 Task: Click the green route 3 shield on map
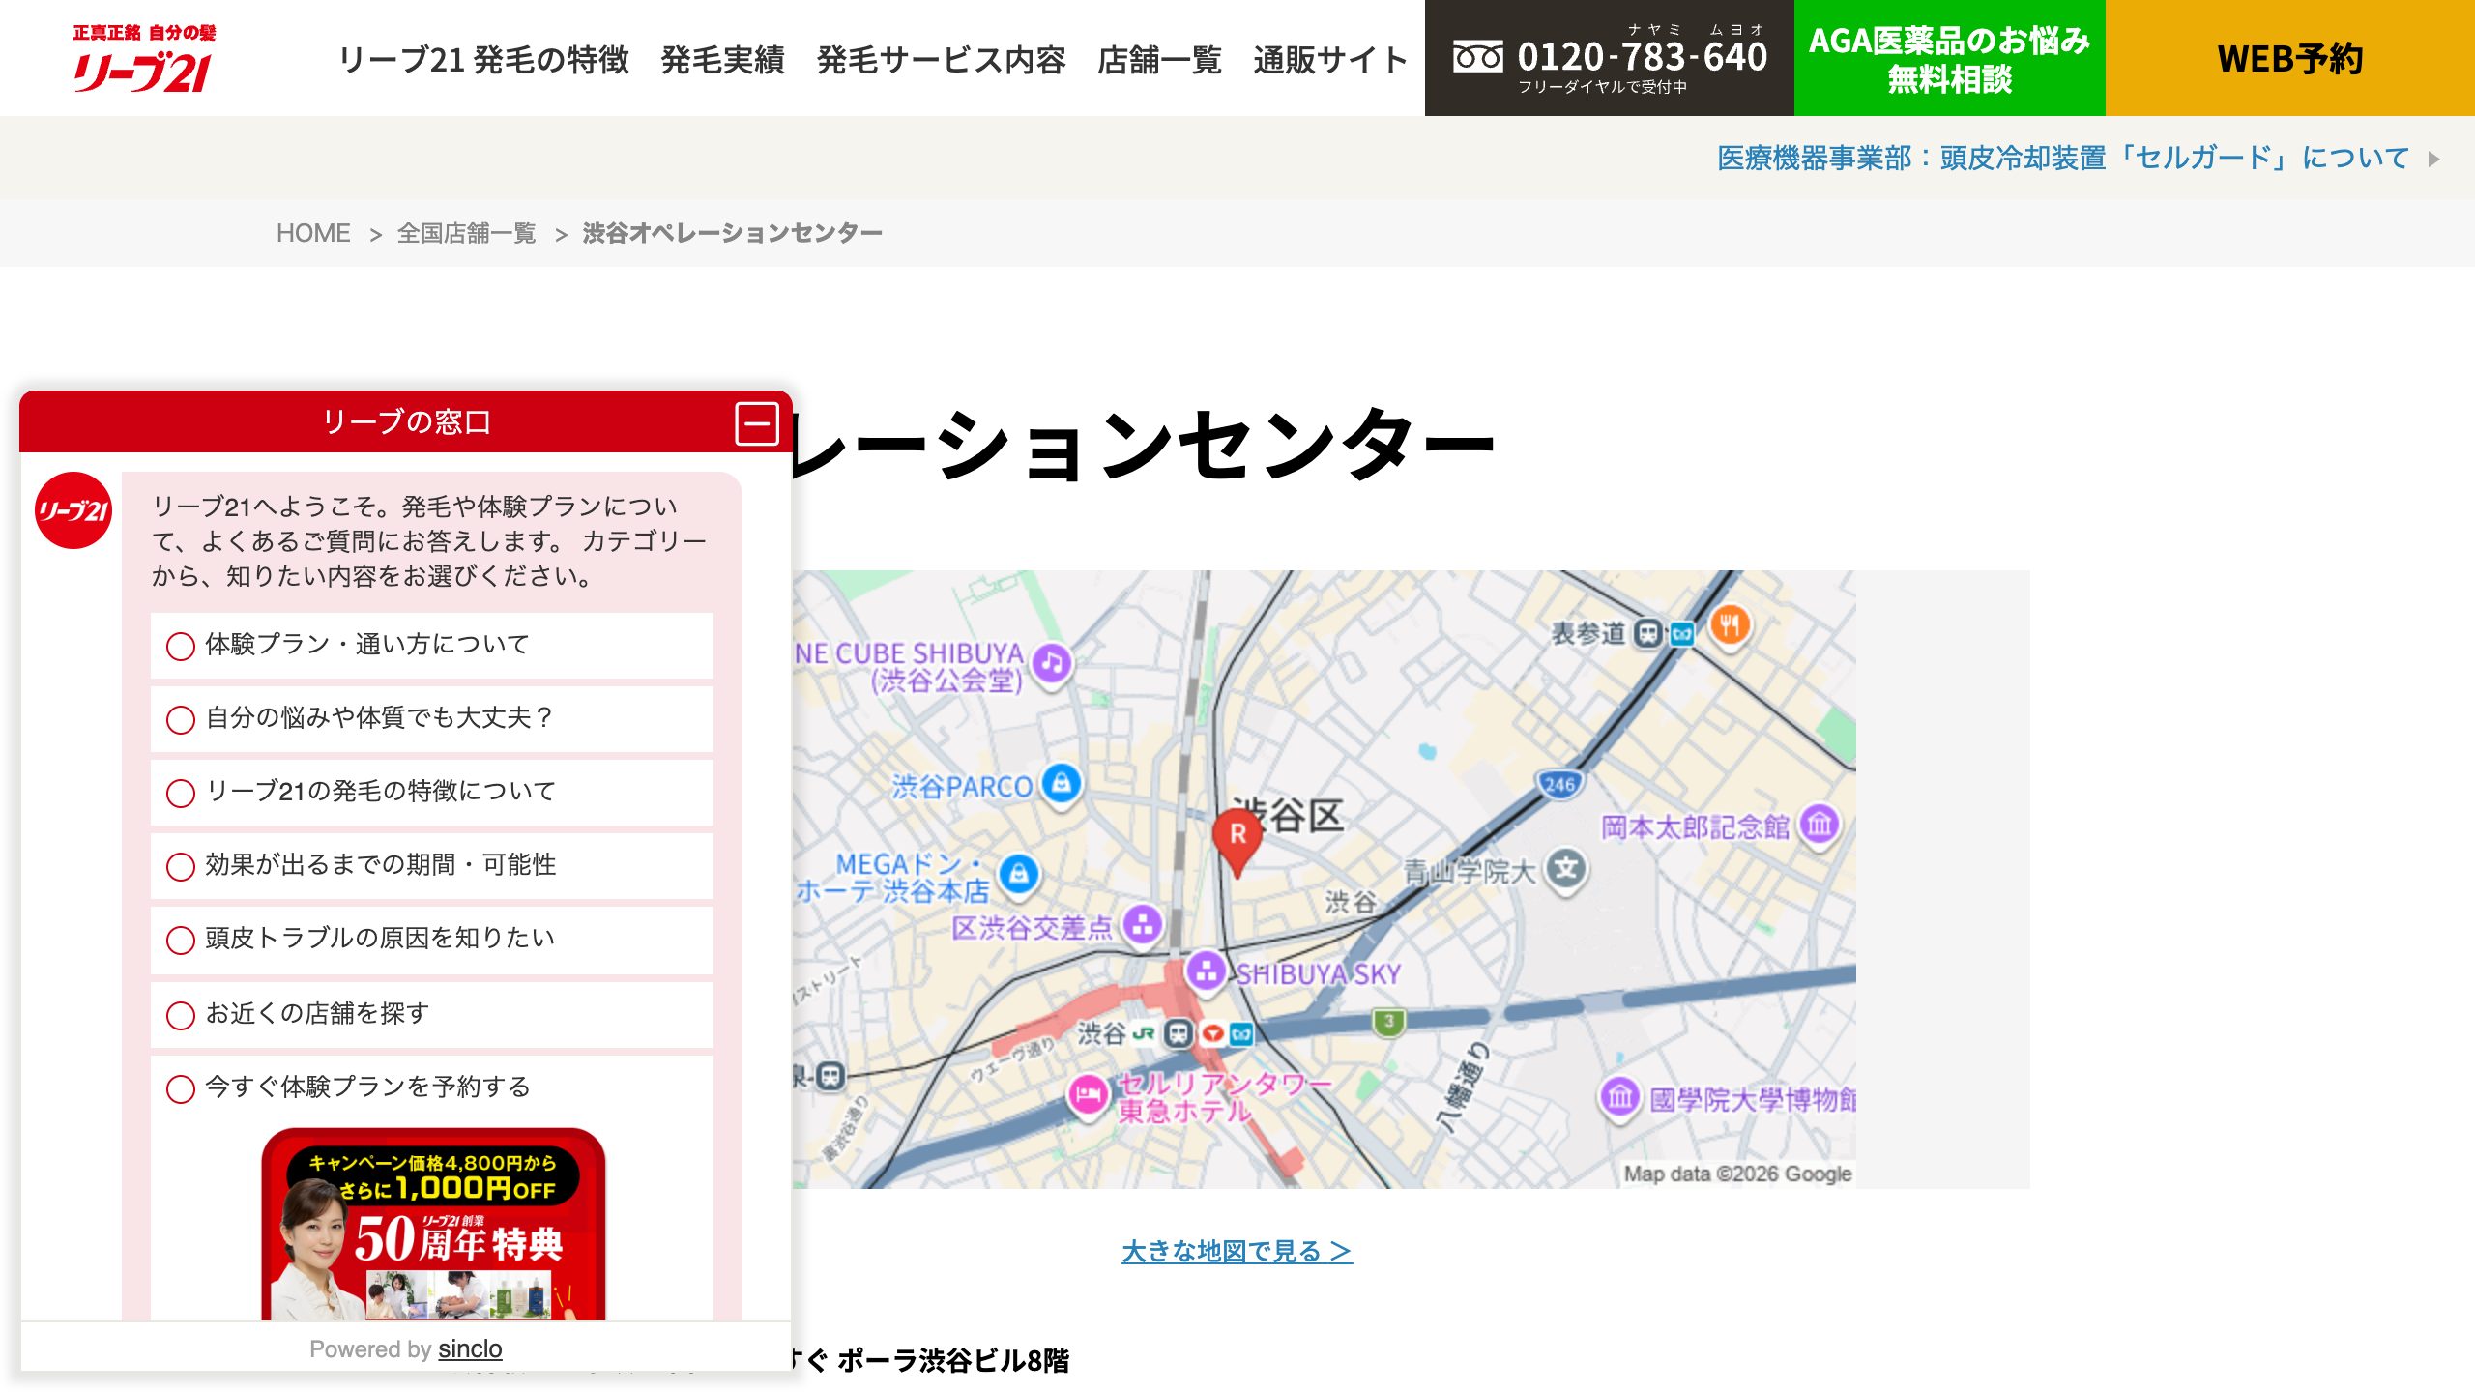coord(1388,1022)
